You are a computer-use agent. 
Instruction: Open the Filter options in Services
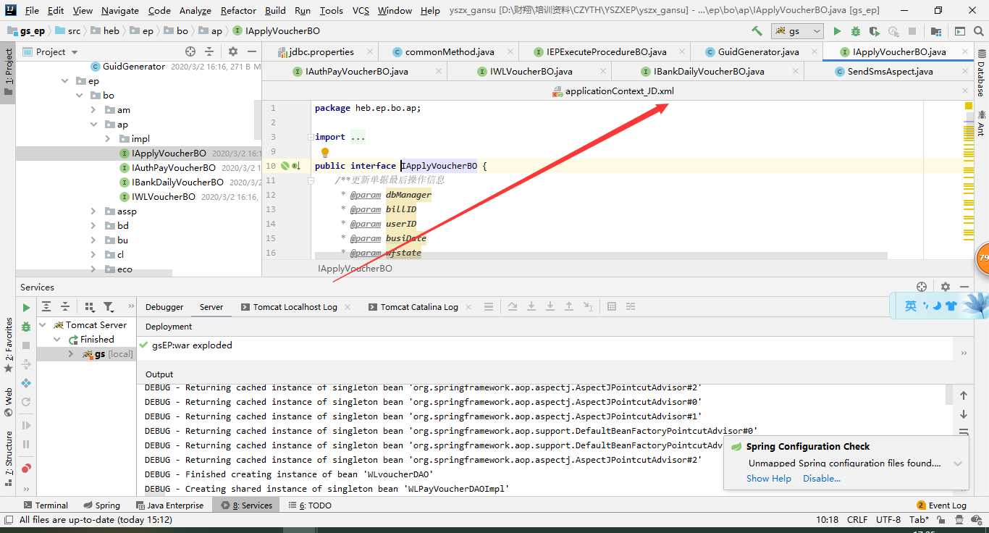click(x=109, y=307)
